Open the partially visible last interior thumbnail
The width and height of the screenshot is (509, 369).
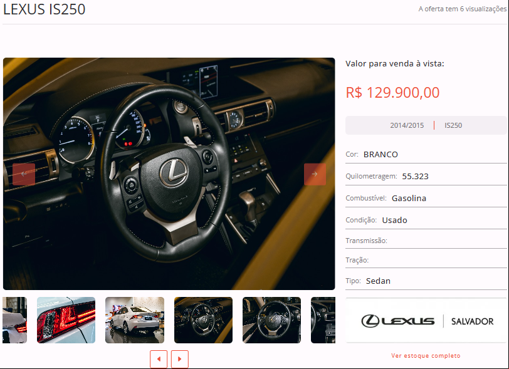323,320
